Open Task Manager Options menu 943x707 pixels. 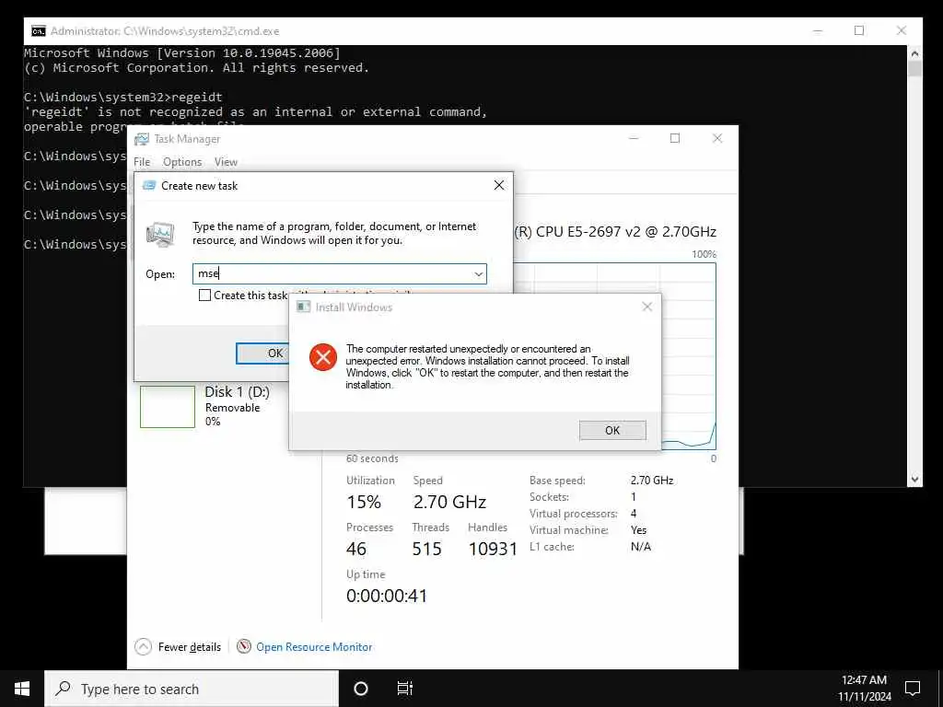(x=182, y=162)
